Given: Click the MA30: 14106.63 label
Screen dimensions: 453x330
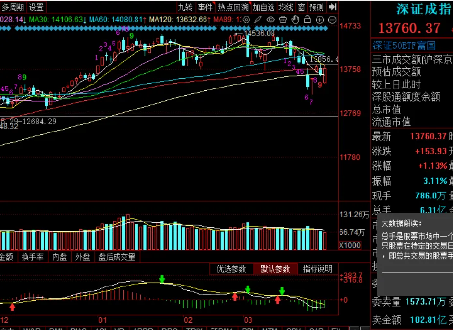Looking at the screenshot, I should [58, 20].
